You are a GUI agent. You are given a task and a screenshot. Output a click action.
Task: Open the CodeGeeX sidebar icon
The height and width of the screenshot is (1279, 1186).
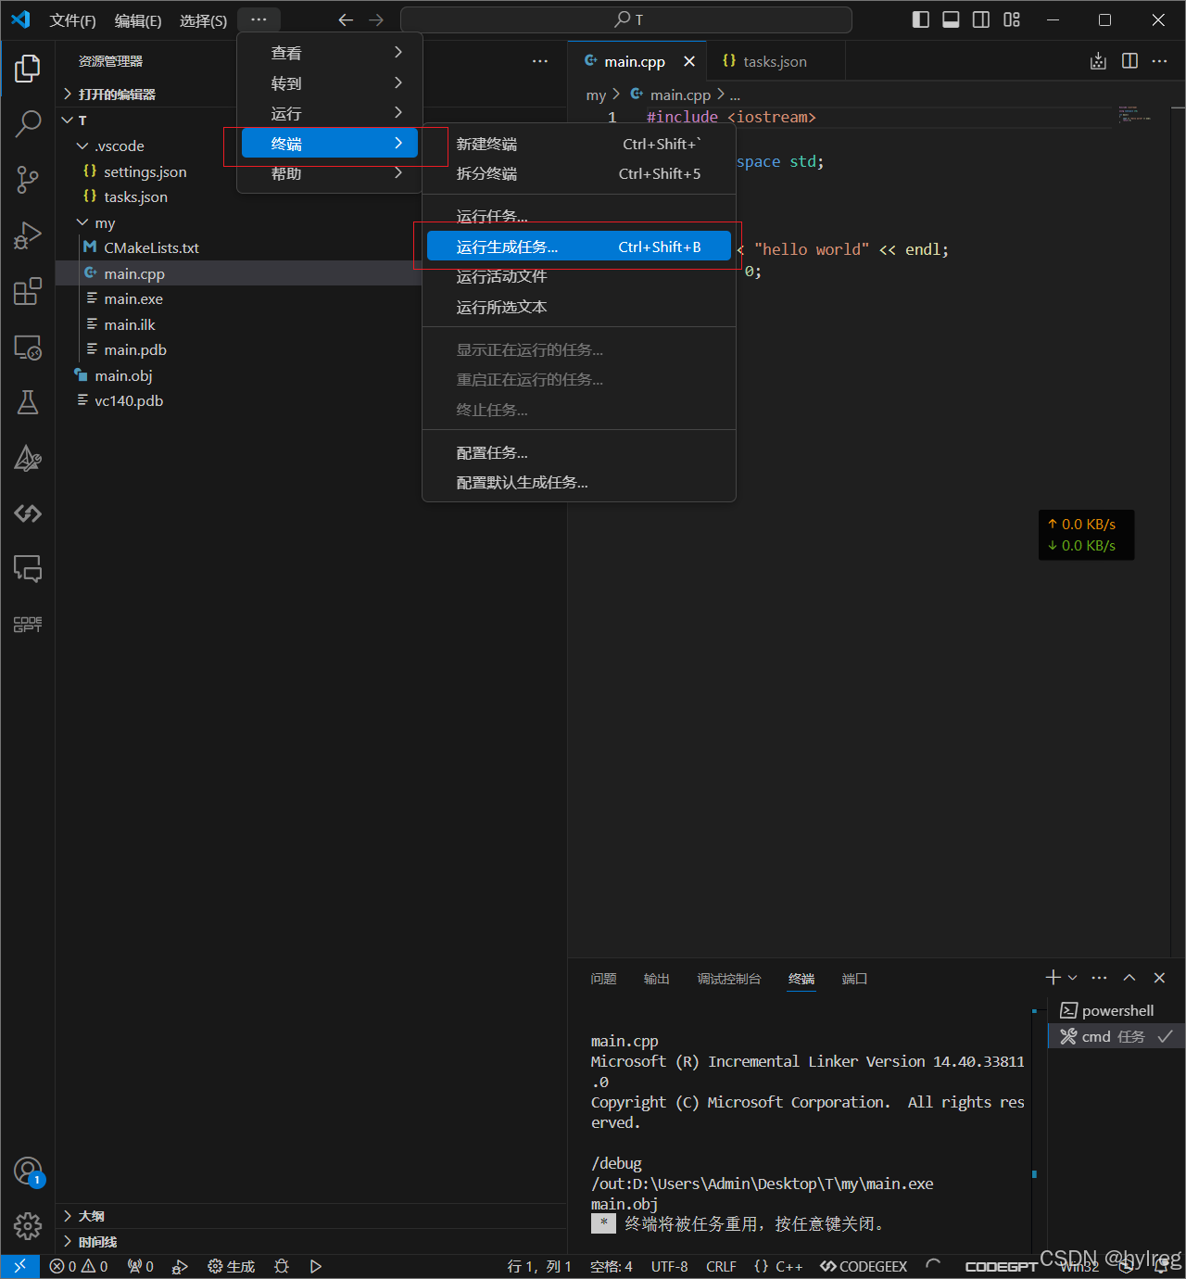click(28, 513)
